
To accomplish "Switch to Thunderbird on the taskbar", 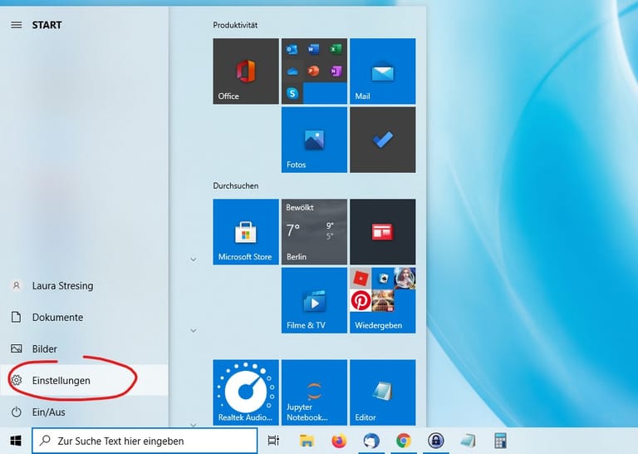I will [371, 441].
